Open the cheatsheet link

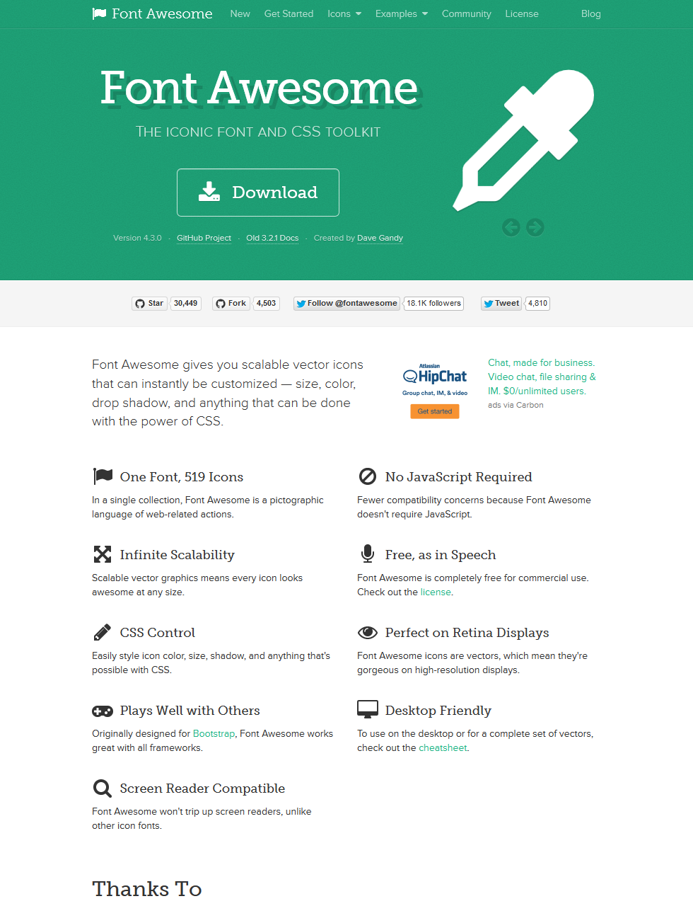tap(443, 747)
